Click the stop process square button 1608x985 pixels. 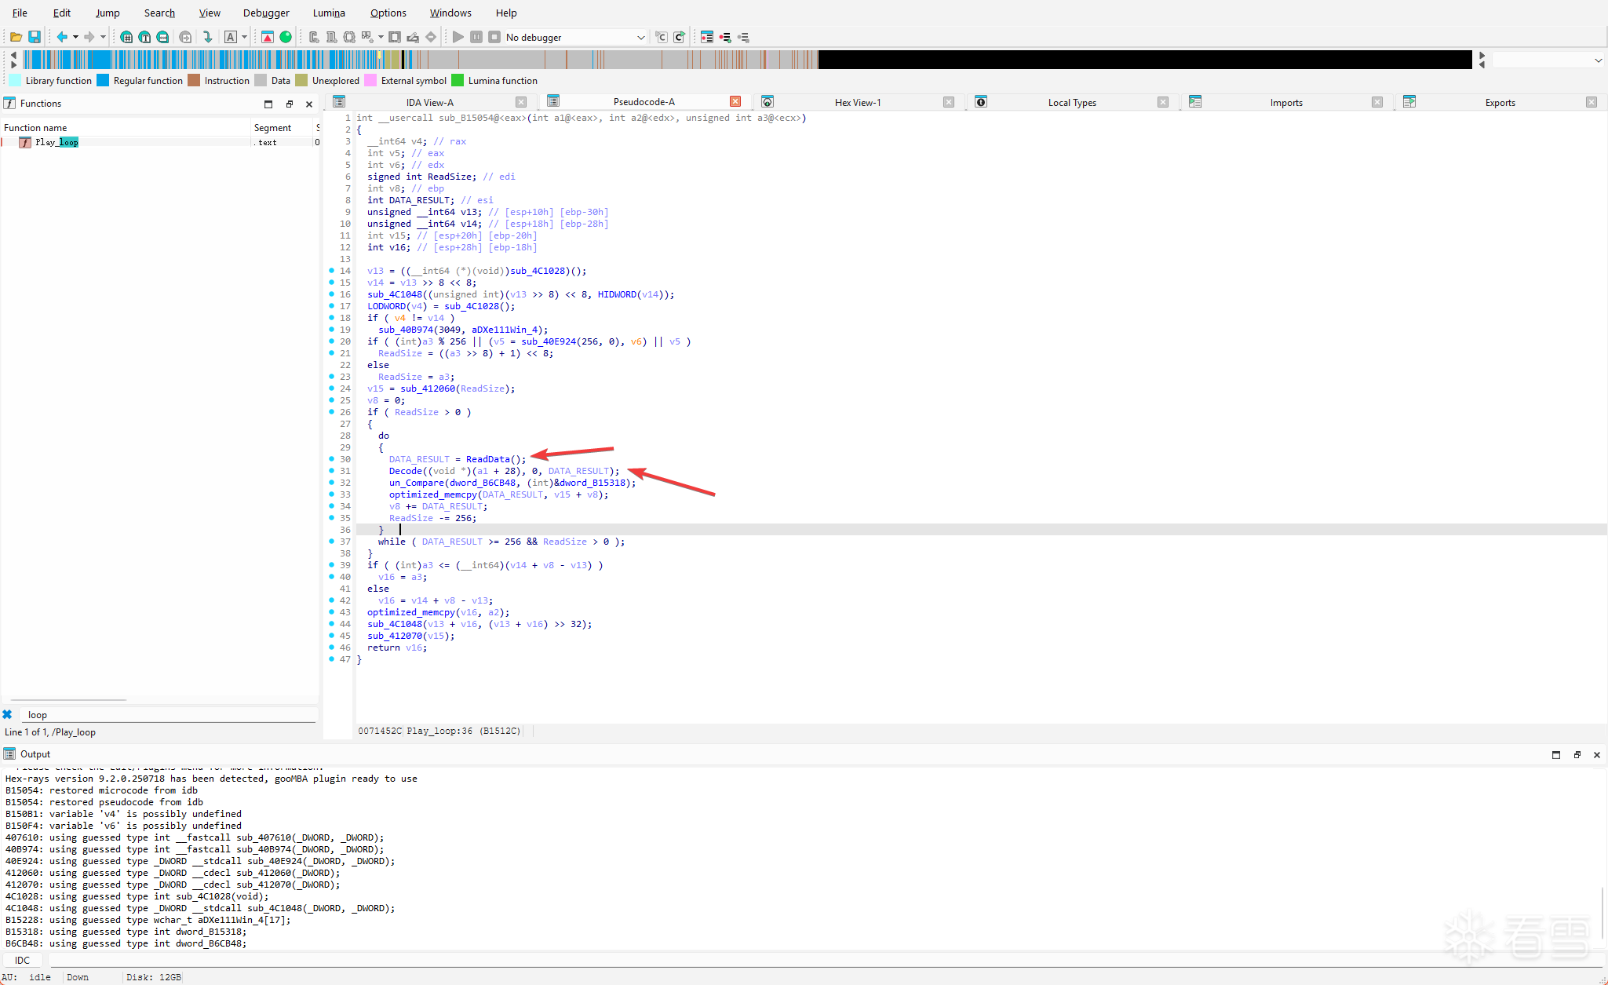coord(494,37)
